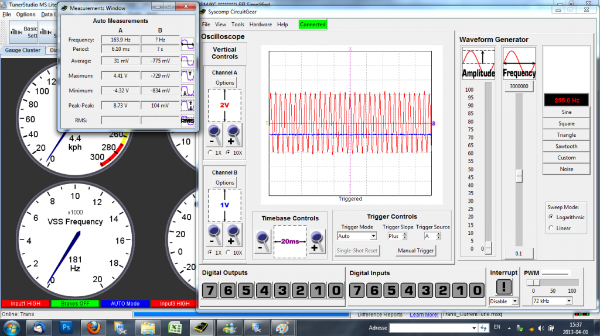The image size is (600, 336).
Task: Click the Minimum measurement icon
Action: coord(187,91)
